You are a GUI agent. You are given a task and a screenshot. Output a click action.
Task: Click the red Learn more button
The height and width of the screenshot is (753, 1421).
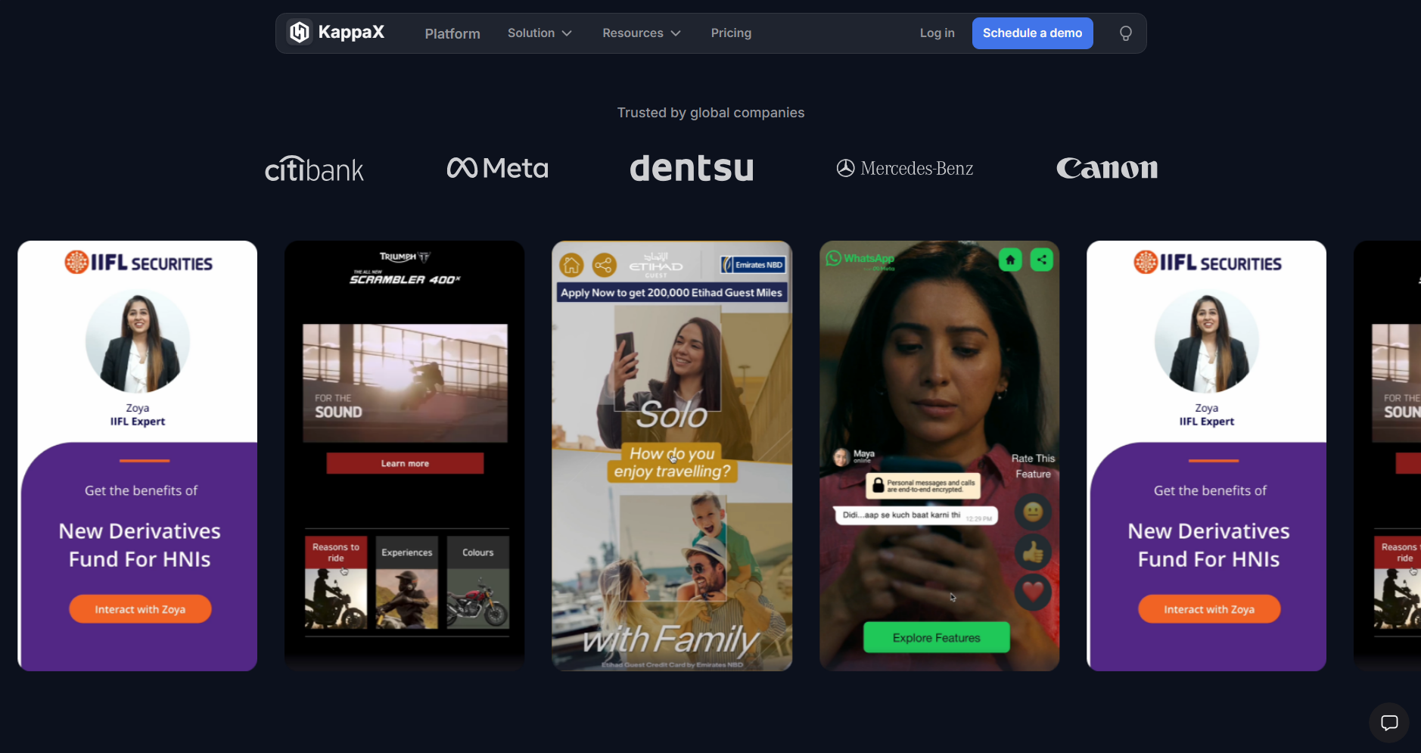405,463
